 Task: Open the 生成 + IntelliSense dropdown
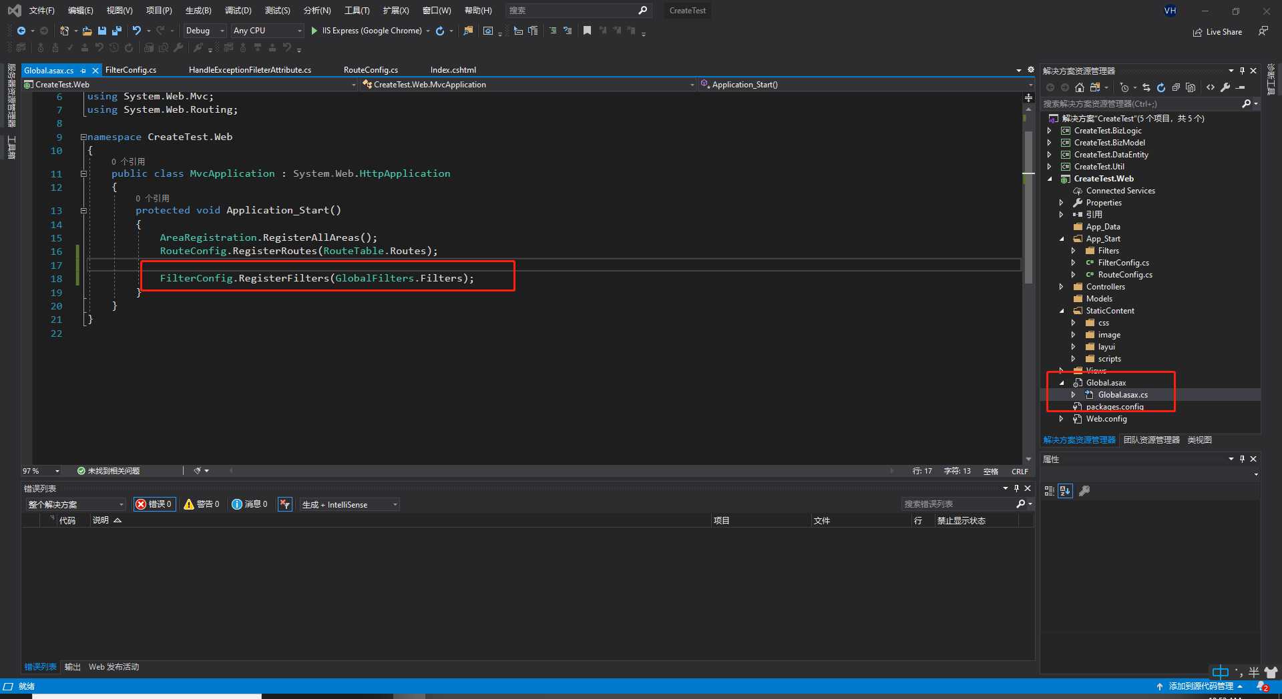[x=350, y=504]
